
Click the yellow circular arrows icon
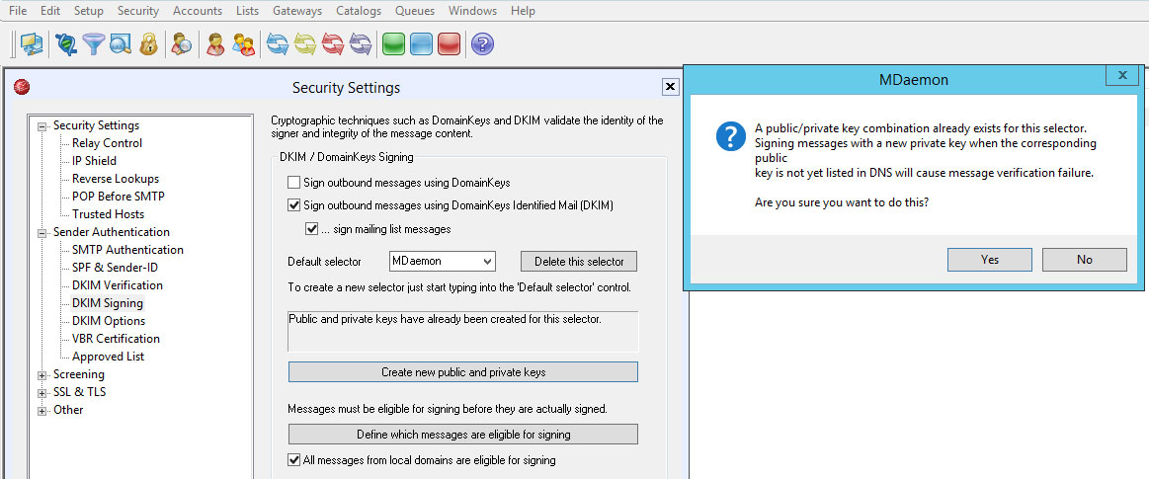click(305, 44)
